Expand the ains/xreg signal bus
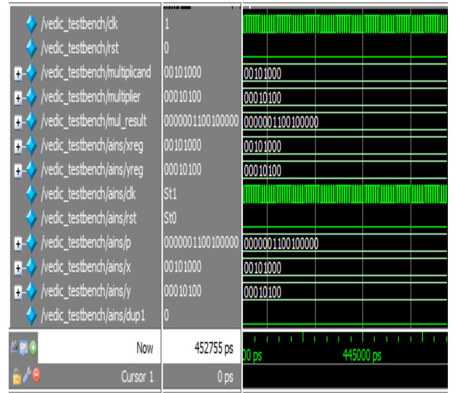 click(x=18, y=145)
